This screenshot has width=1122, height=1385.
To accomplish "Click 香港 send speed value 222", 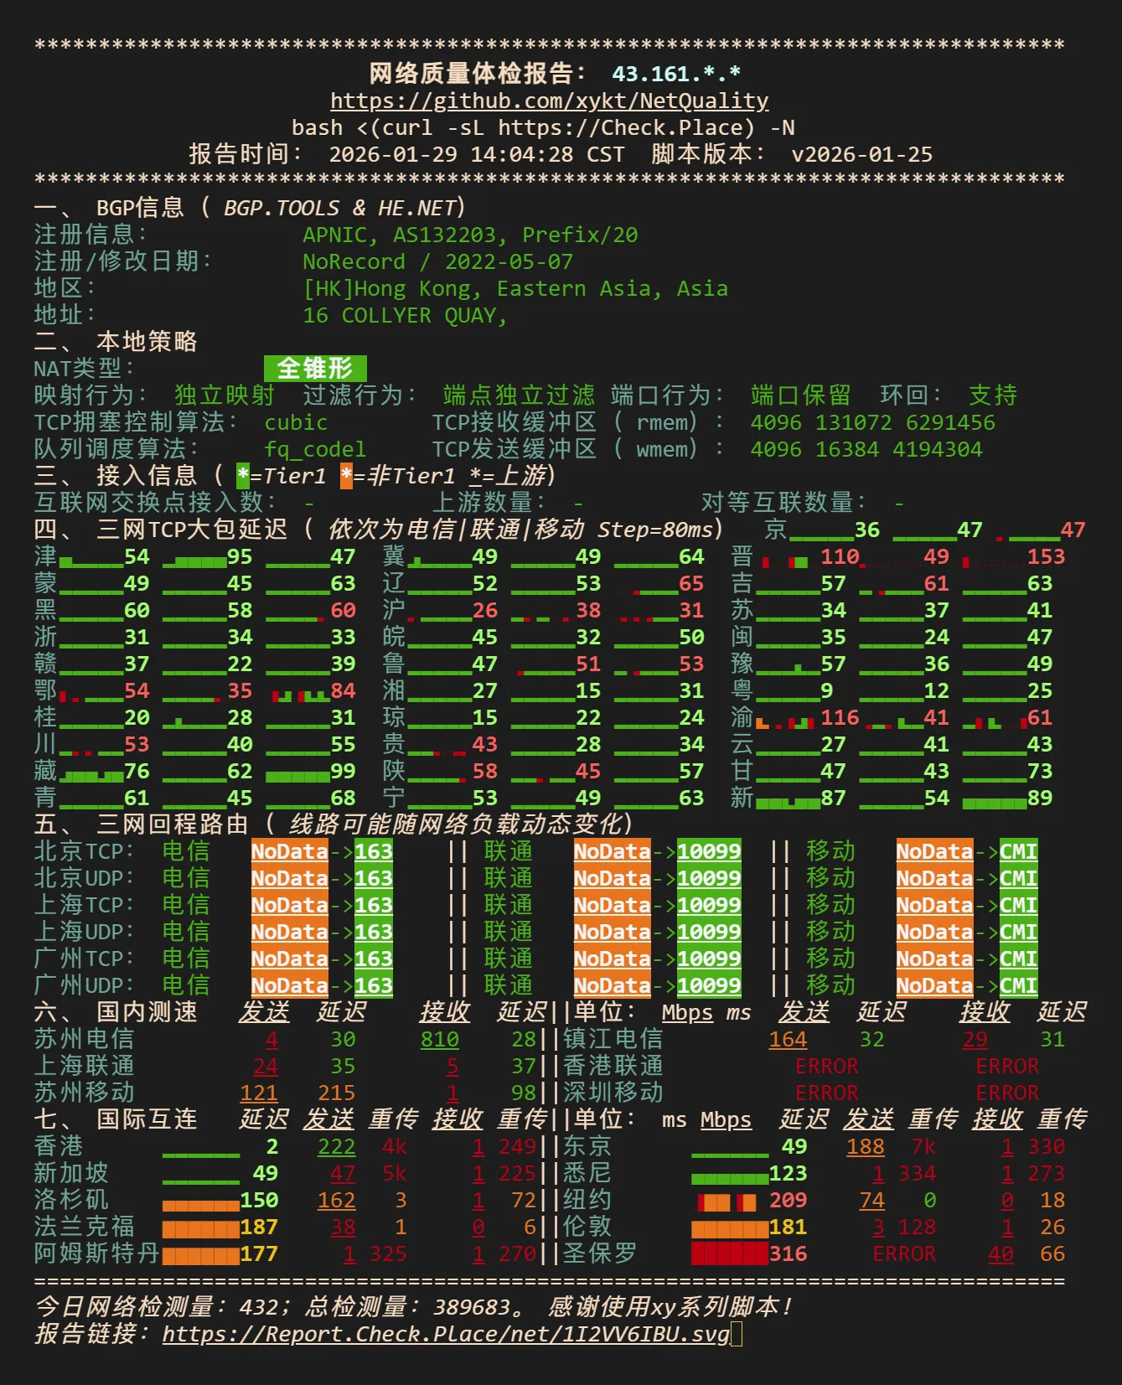I will (336, 1147).
